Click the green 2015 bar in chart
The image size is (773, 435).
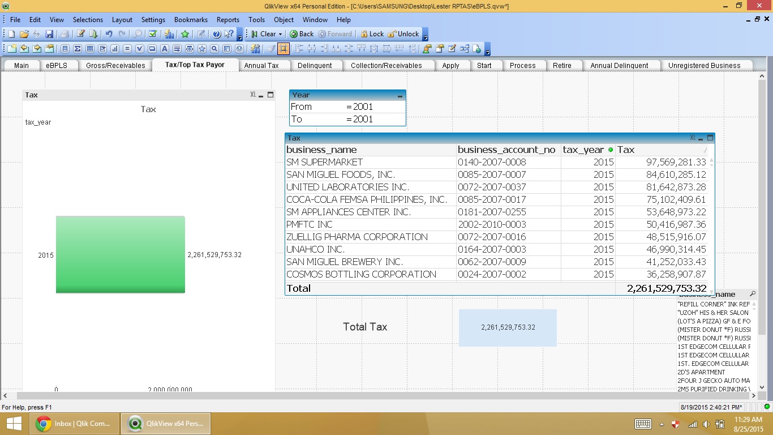coord(120,254)
